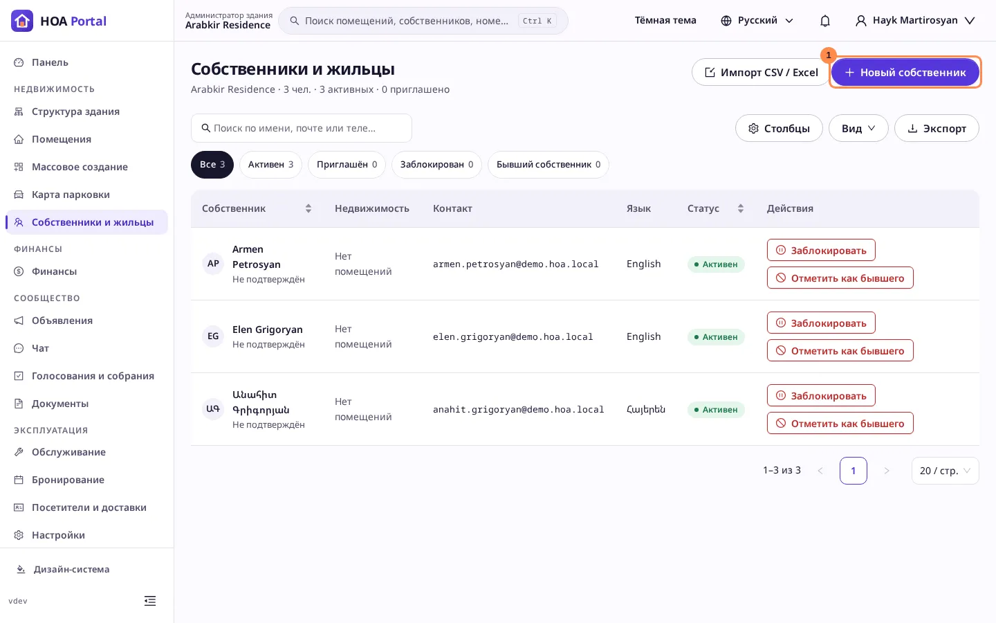Toggle Тёмная тема
Image resolution: width=996 pixels, height=623 pixels.
[665, 21]
